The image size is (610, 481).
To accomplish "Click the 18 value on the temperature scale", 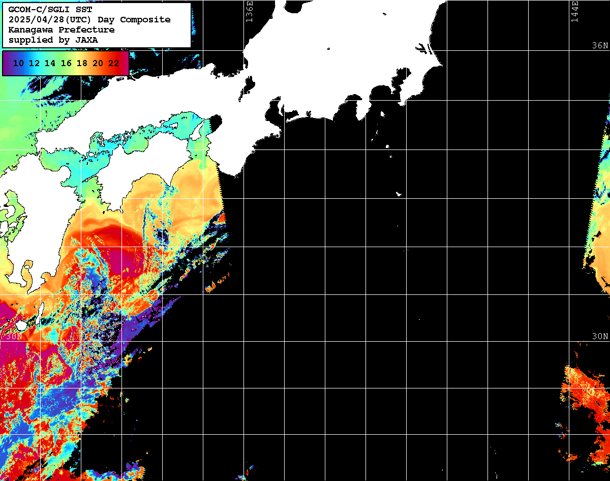I will (x=82, y=63).
